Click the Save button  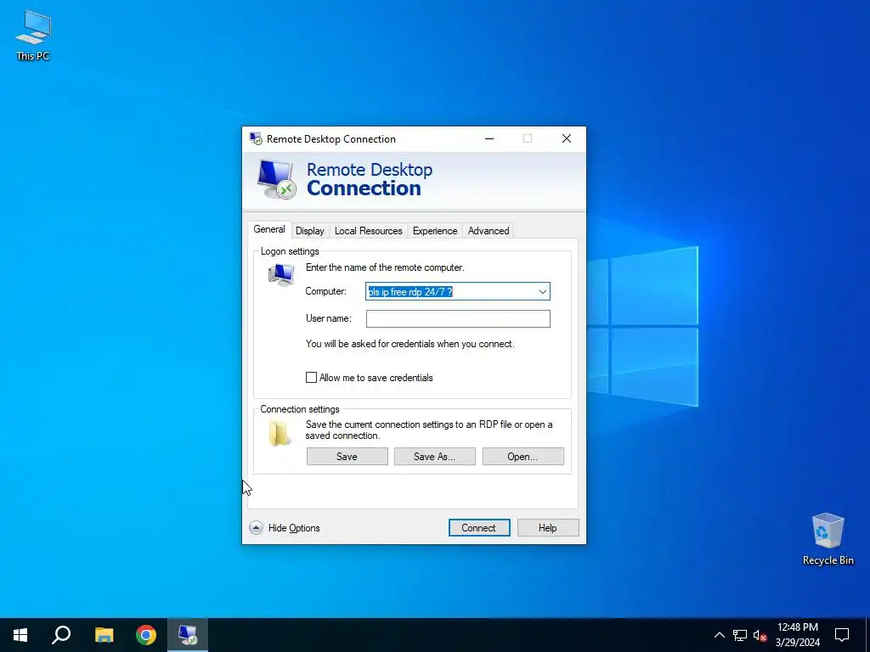(347, 457)
